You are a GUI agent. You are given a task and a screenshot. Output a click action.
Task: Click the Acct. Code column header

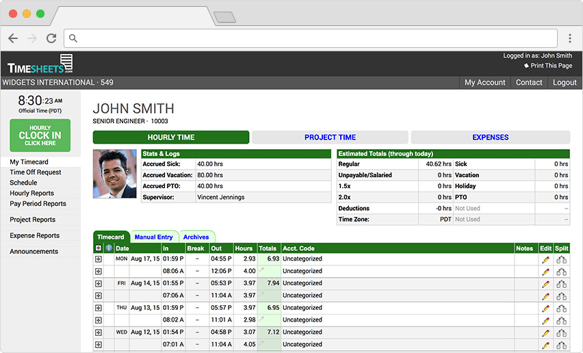coord(298,248)
